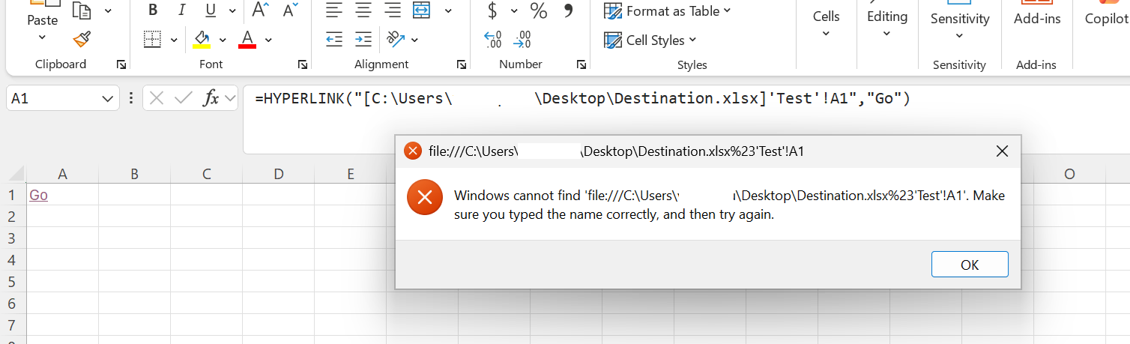Apply red font color
The image size is (1130, 344).
click(247, 39)
